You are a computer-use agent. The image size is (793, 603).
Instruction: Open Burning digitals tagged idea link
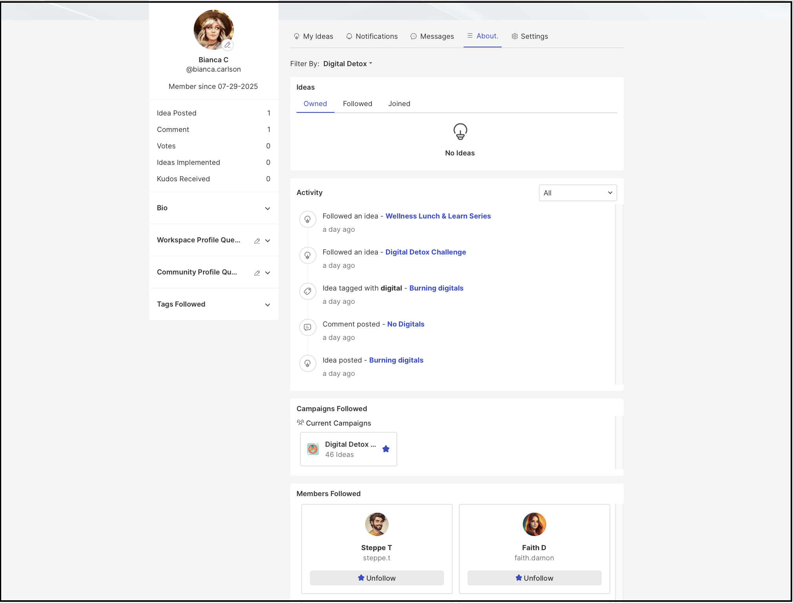click(436, 288)
